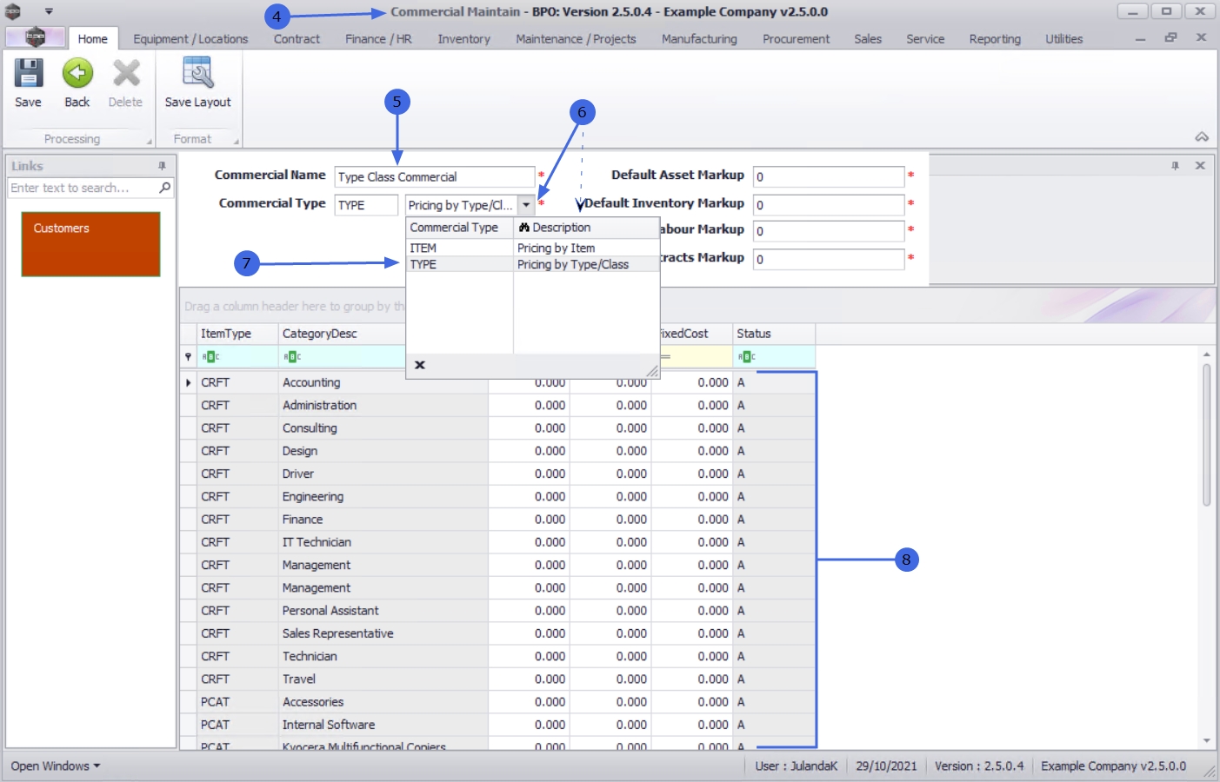Open the Inventory ribbon tab
The height and width of the screenshot is (782, 1220).
coord(463,39)
